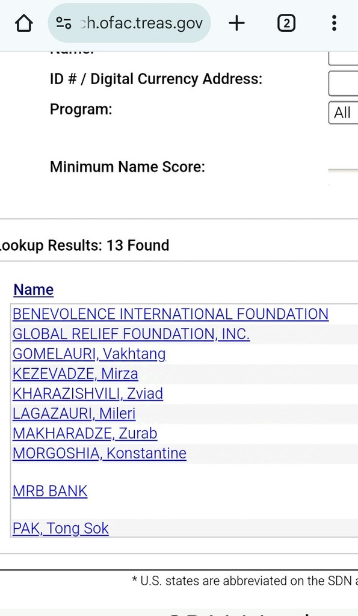Open BENEVOLENCE INTERNATIONAL FOUNDATION entry
The image size is (358, 616).
(170, 314)
